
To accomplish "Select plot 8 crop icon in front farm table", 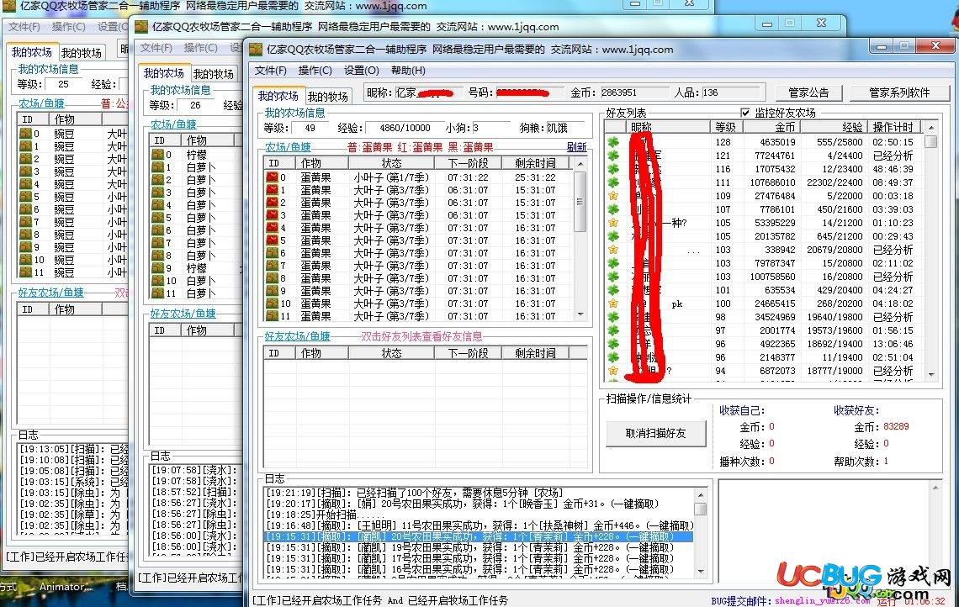I will 273,278.
